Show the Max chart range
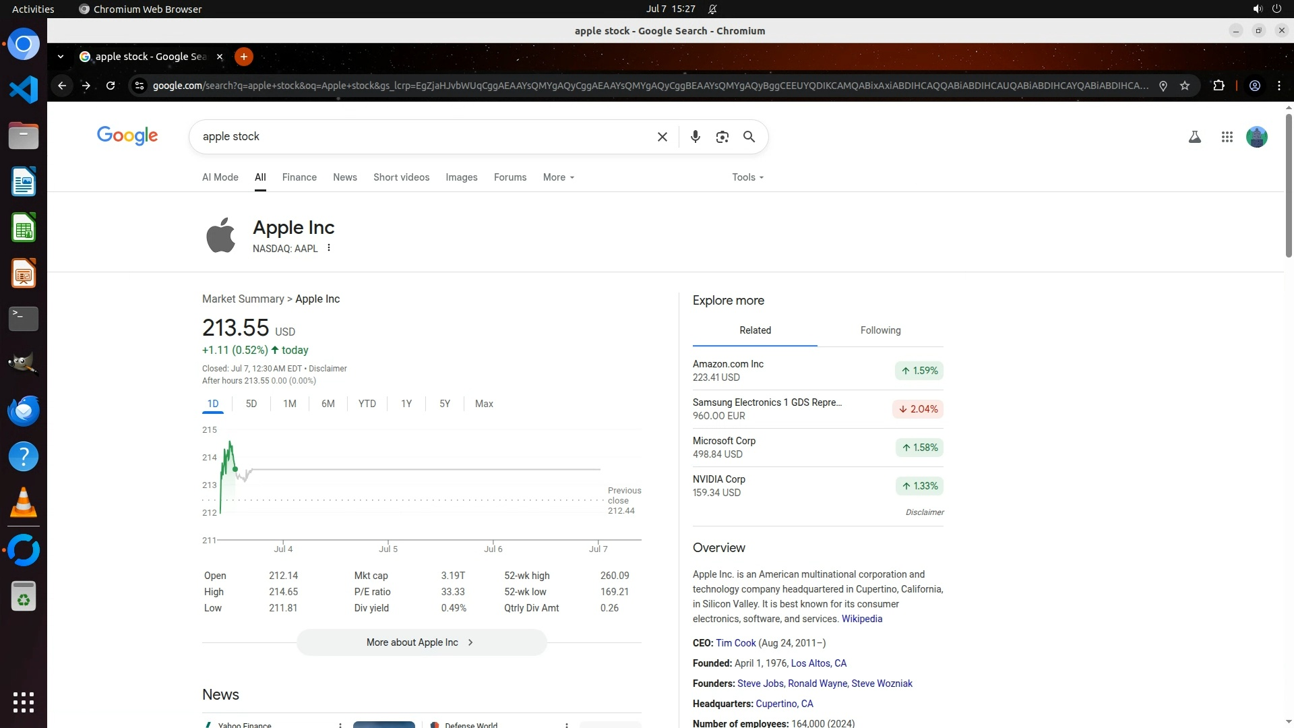 tap(484, 404)
